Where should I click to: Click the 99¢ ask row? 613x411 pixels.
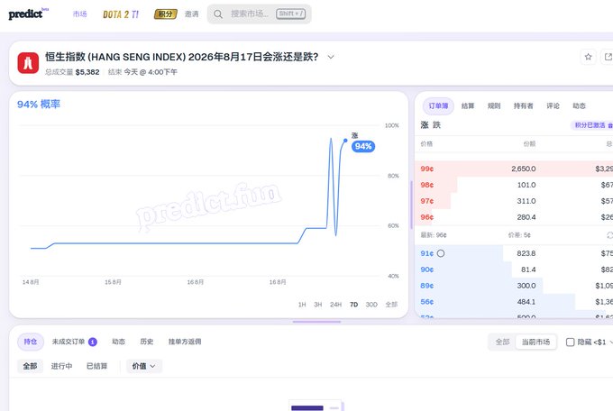point(514,169)
